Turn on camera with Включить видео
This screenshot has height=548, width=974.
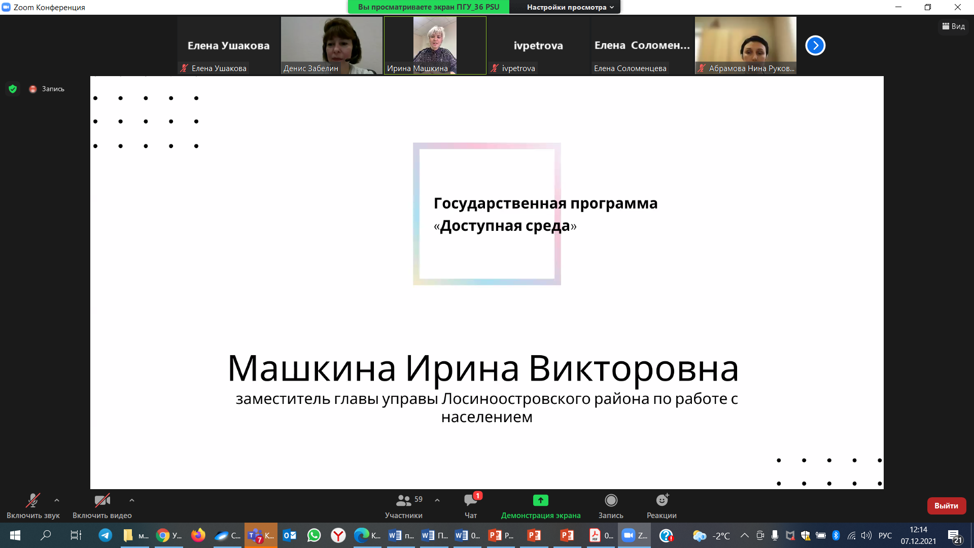coord(102,500)
